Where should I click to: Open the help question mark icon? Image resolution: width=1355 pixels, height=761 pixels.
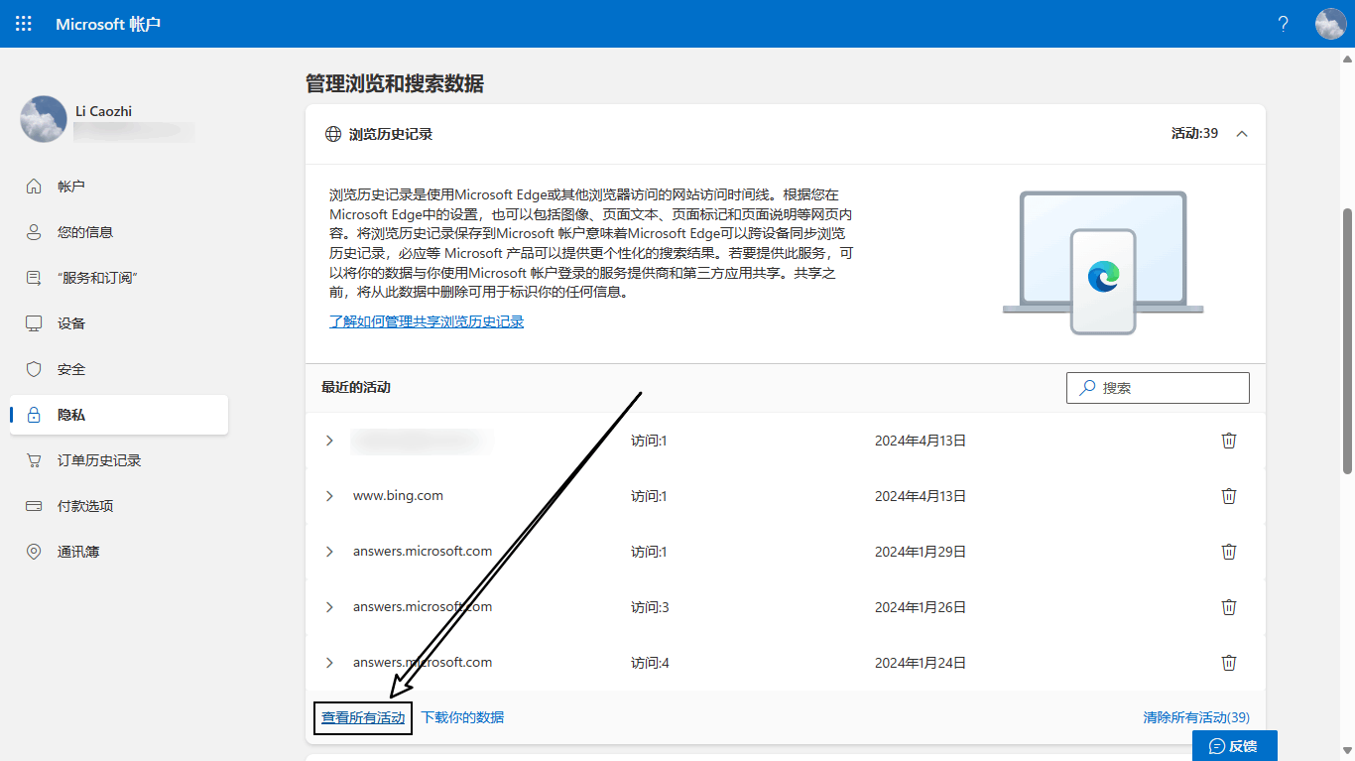pyautogui.click(x=1284, y=24)
